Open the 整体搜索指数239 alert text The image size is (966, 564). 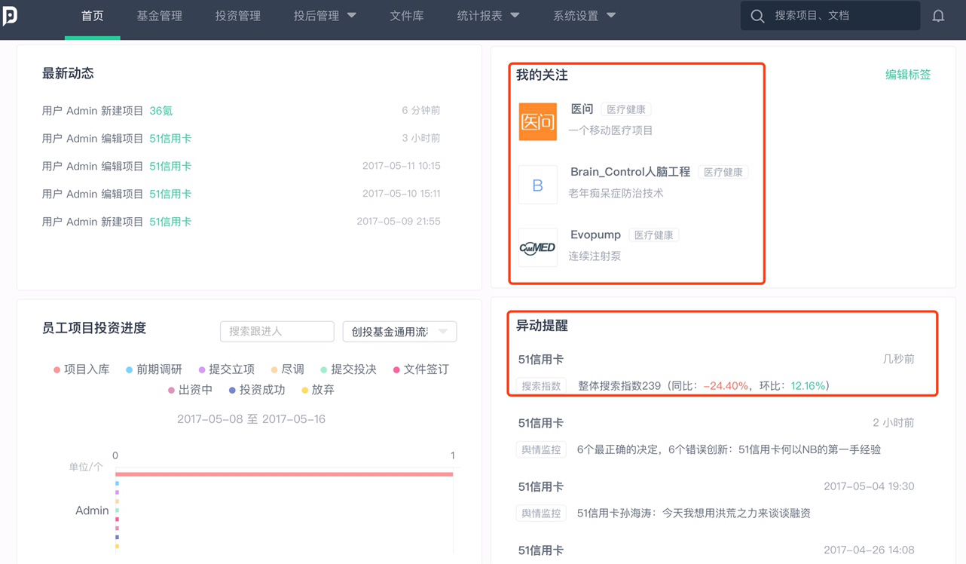[704, 386]
